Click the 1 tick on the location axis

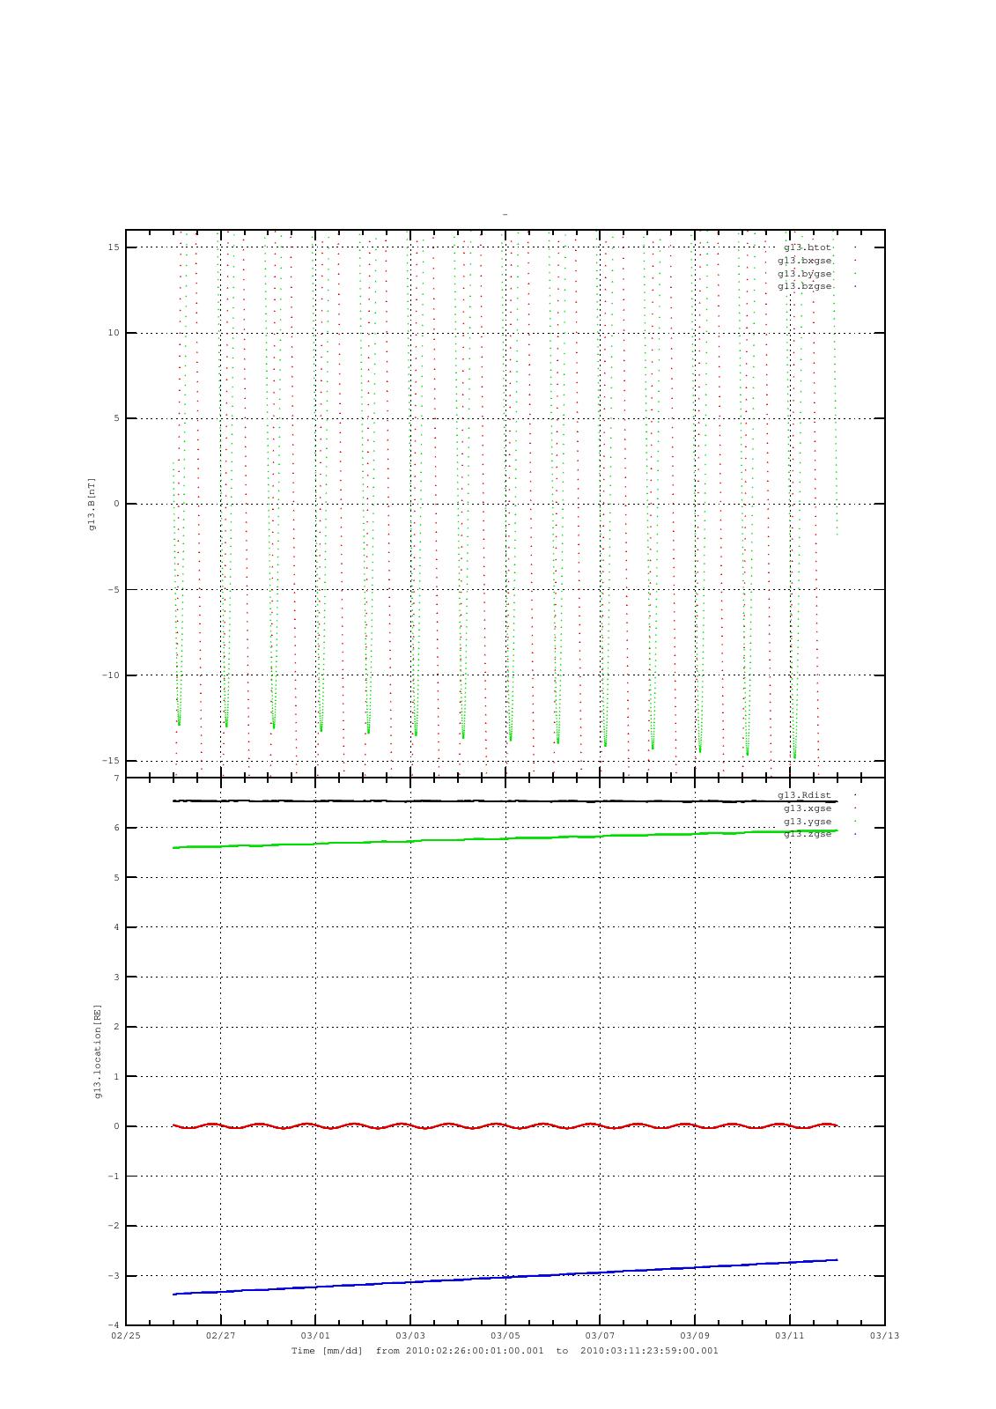click(118, 1077)
